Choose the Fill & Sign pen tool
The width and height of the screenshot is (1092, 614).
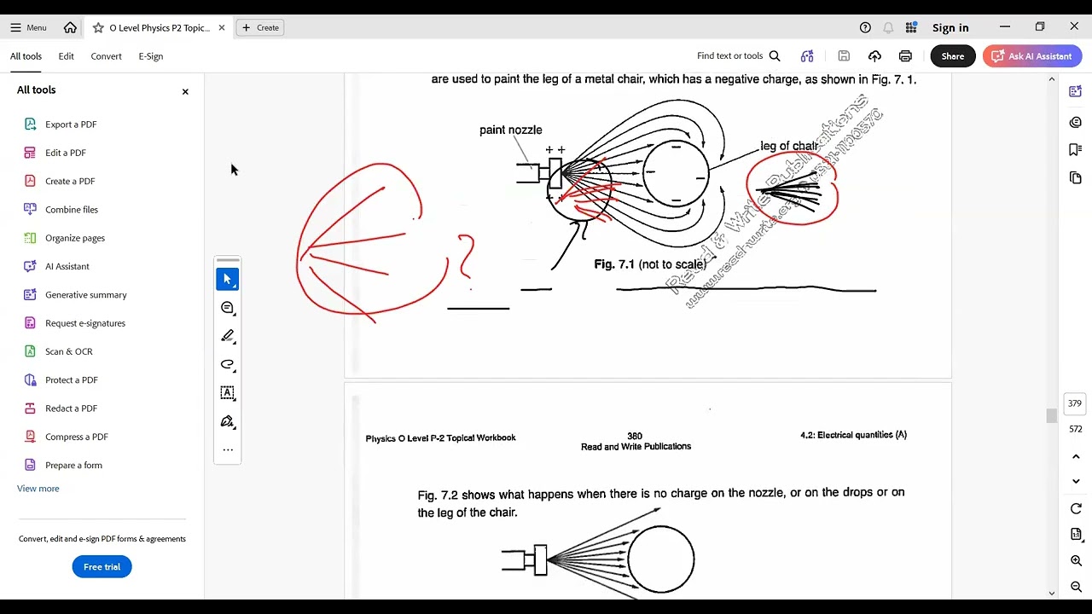228,421
